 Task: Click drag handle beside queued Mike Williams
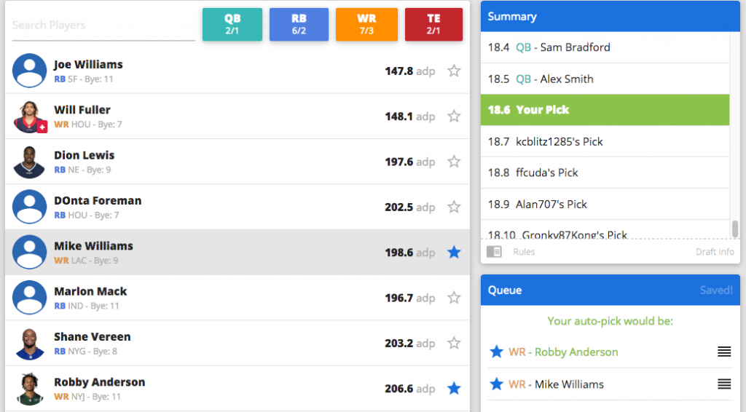tap(723, 384)
